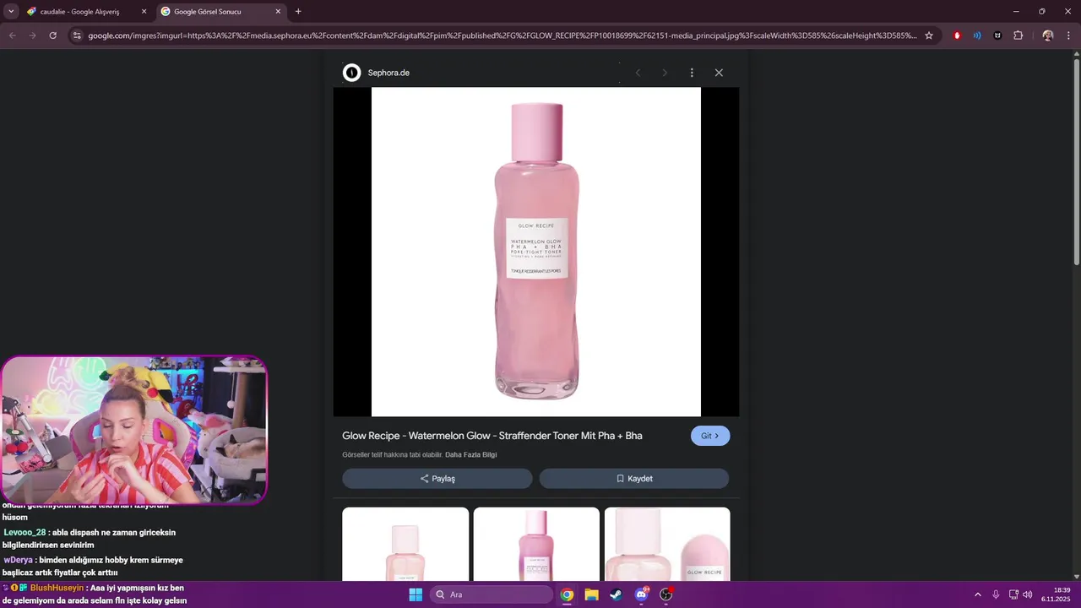Open related thumbnail showing Glow Recipe jar
The width and height of the screenshot is (1081, 608).
pyautogui.click(x=667, y=545)
